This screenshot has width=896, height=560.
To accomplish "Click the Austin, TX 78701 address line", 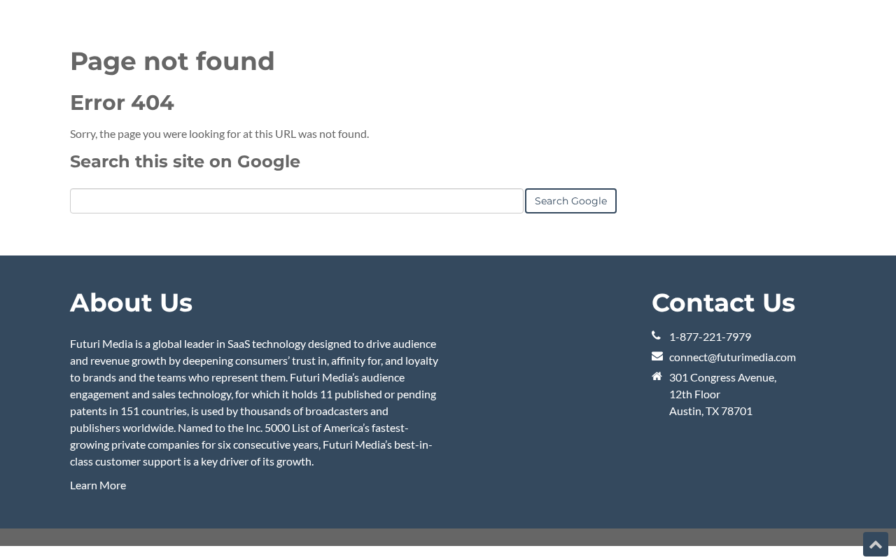I will (x=710, y=411).
